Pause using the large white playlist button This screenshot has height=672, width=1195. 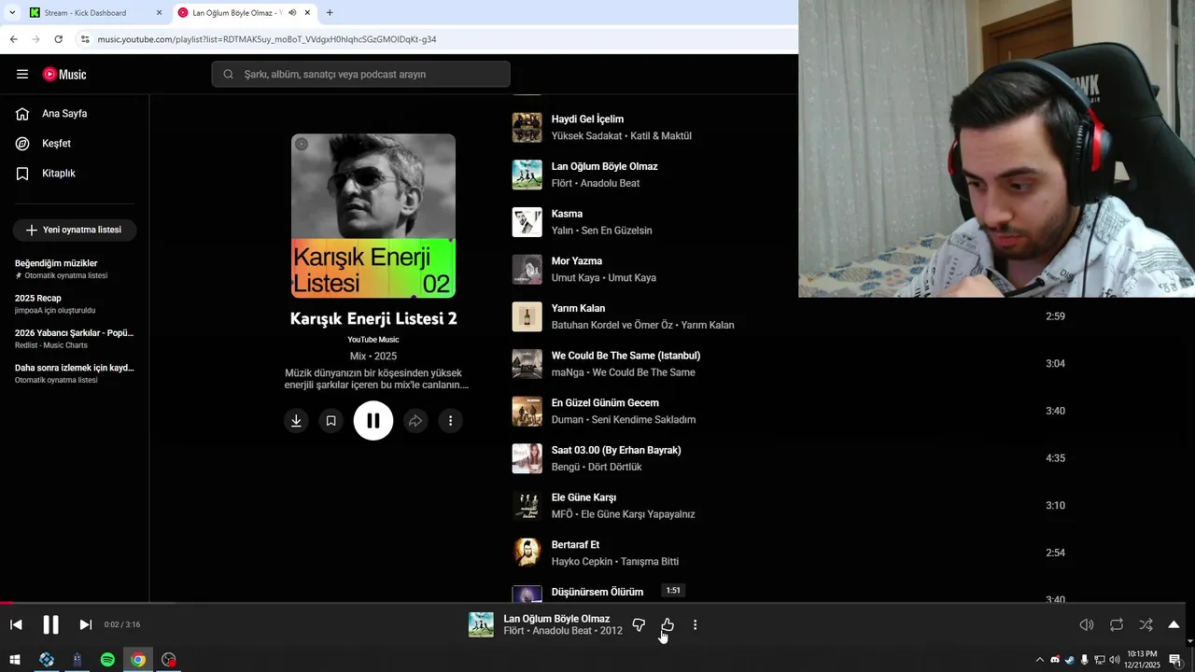pyautogui.click(x=373, y=421)
